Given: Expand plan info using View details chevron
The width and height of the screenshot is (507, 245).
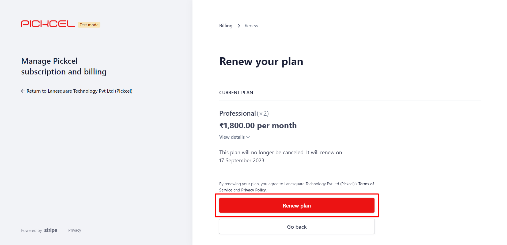Looking at the screenshot, I should [248, 137].
